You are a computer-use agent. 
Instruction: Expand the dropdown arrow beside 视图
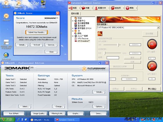pyautogui.click(x=80, y=8)
